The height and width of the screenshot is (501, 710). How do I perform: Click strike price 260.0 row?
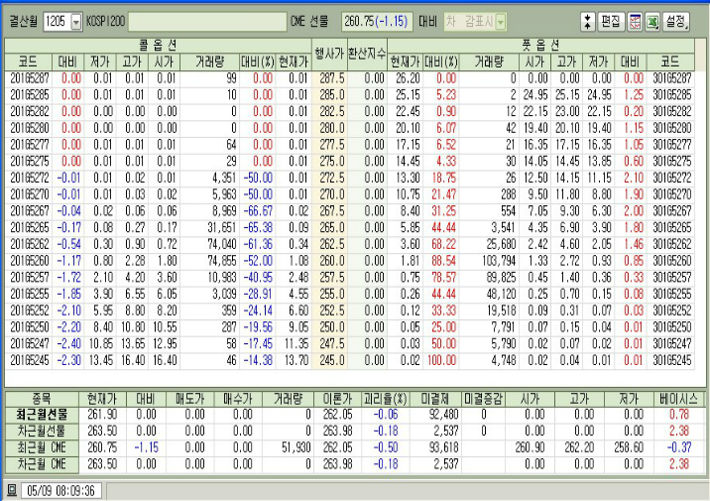pos(328,258)
